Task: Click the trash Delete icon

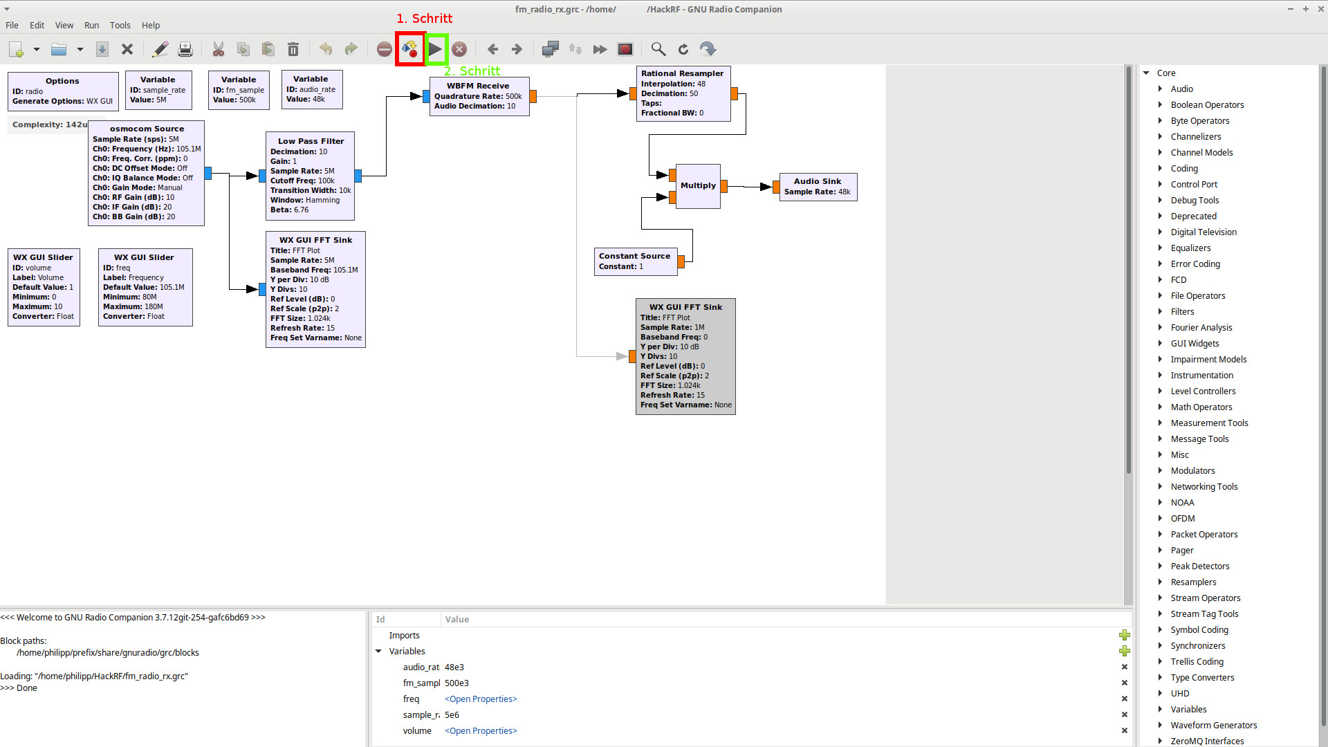Action: 293,49
